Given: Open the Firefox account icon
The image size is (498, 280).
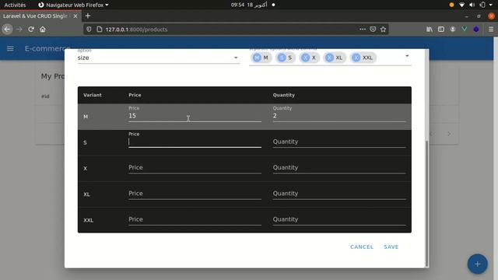Looking at the screenshot, I should point(453,30).
